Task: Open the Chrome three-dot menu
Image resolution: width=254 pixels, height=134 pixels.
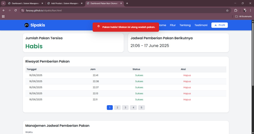Action: tap(250, 10)
